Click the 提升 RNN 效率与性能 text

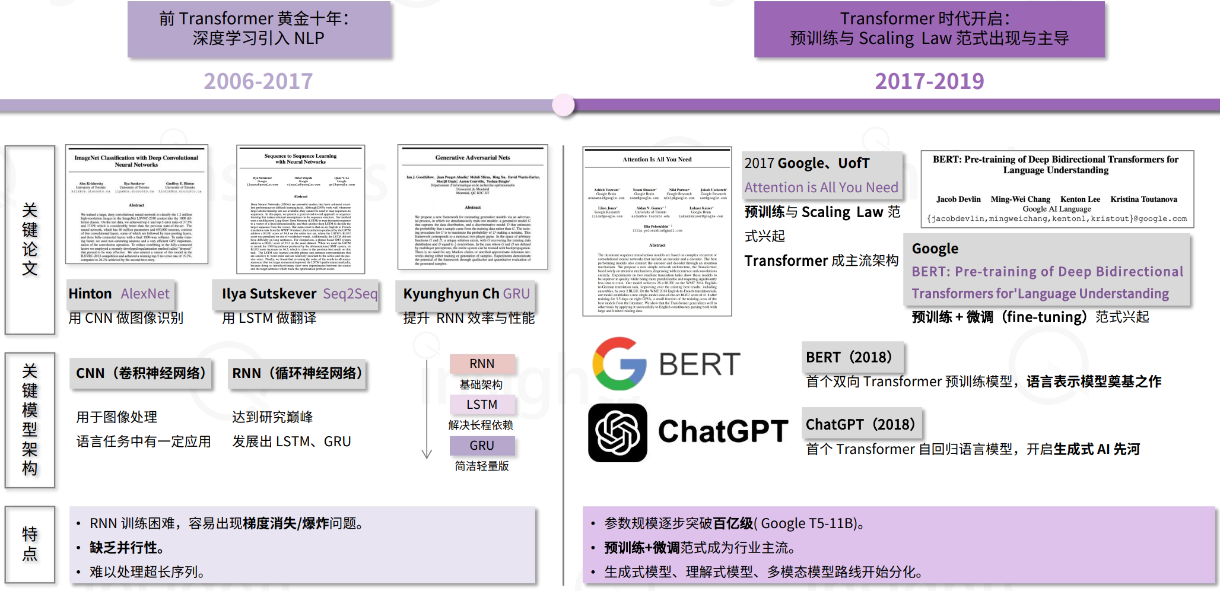pyautogui.click(x=469, y=318)
